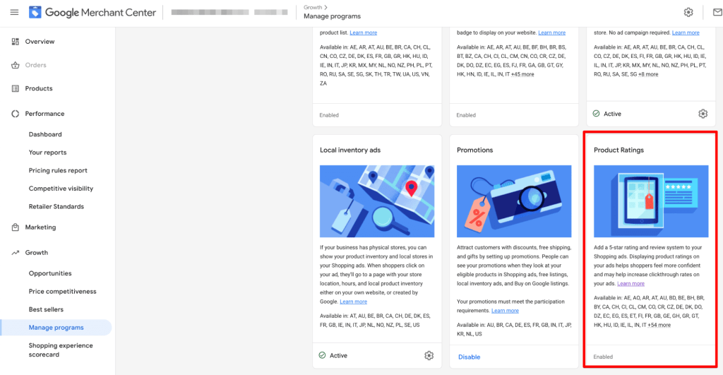Select Growth section in sidebar

point(37,253)
